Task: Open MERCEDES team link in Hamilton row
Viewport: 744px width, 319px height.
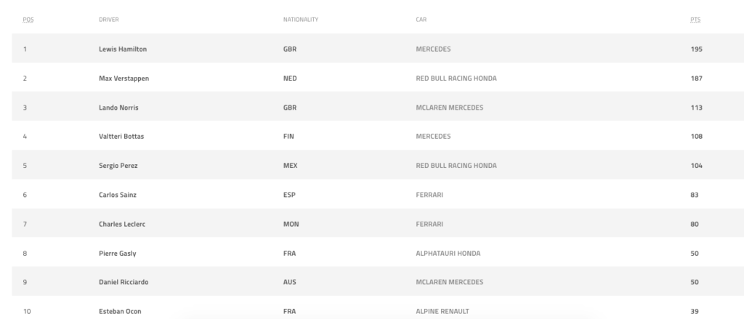Action: point(433,49)
